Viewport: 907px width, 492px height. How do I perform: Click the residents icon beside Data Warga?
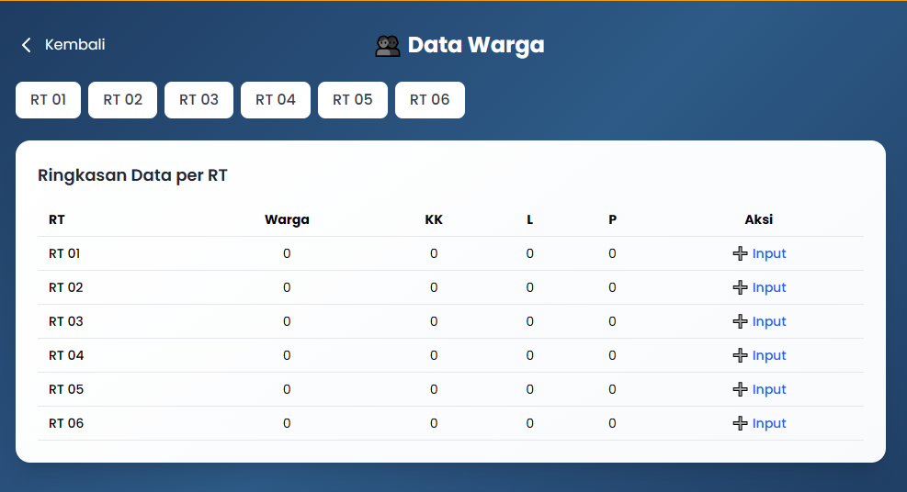(388, 46)
